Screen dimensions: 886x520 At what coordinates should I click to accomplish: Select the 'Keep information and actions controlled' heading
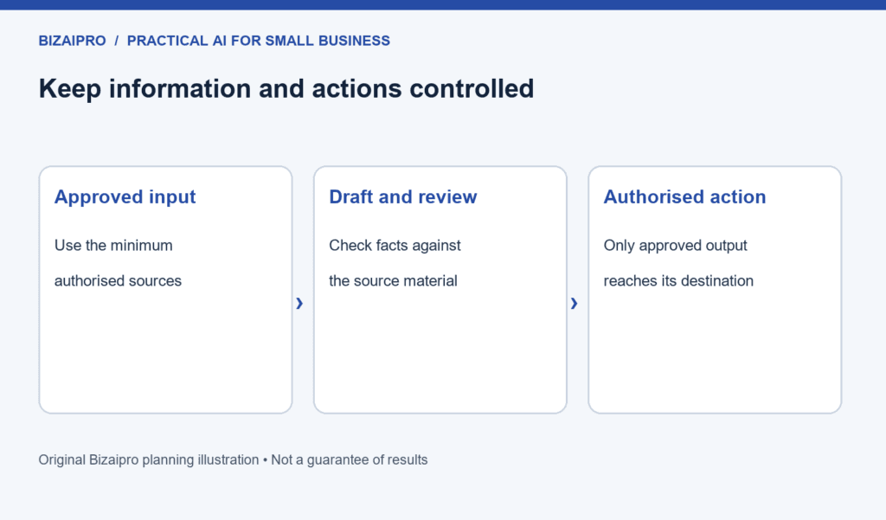click(286, 89)
